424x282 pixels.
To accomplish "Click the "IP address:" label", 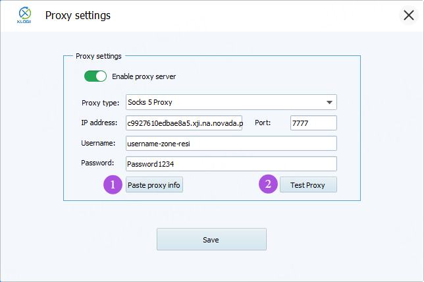I will pos(99,123).
